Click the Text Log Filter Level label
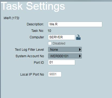 coord(29,50)
